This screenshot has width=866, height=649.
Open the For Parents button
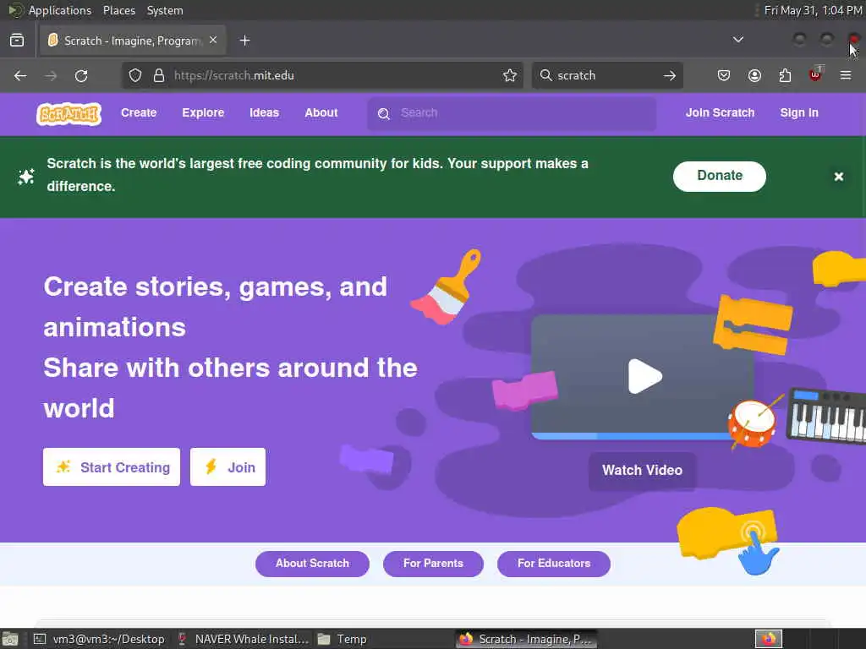coord(433,564)
